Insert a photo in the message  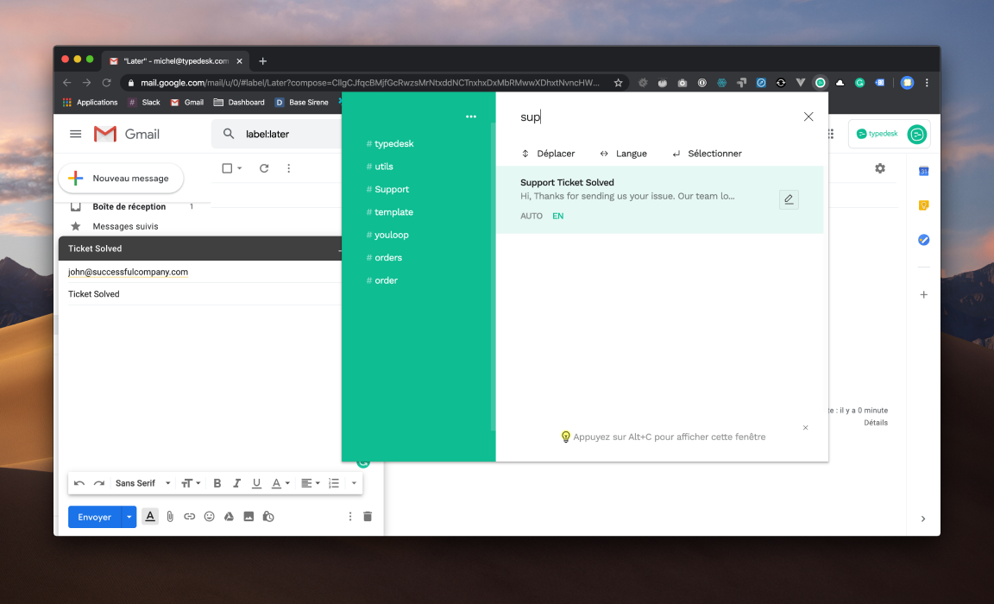(x=248, y=517)
